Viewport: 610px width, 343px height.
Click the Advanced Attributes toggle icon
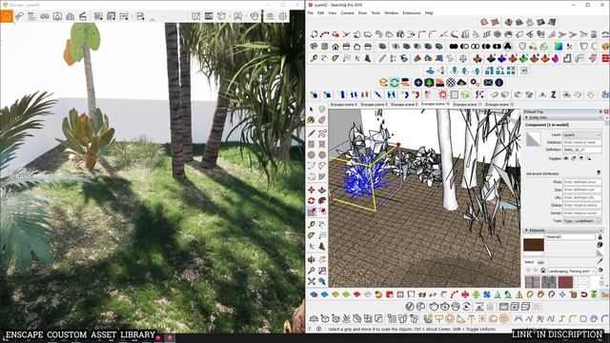[599, 173]
